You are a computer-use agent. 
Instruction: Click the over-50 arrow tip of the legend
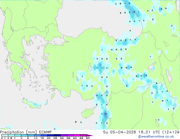(x=90, y=135)
